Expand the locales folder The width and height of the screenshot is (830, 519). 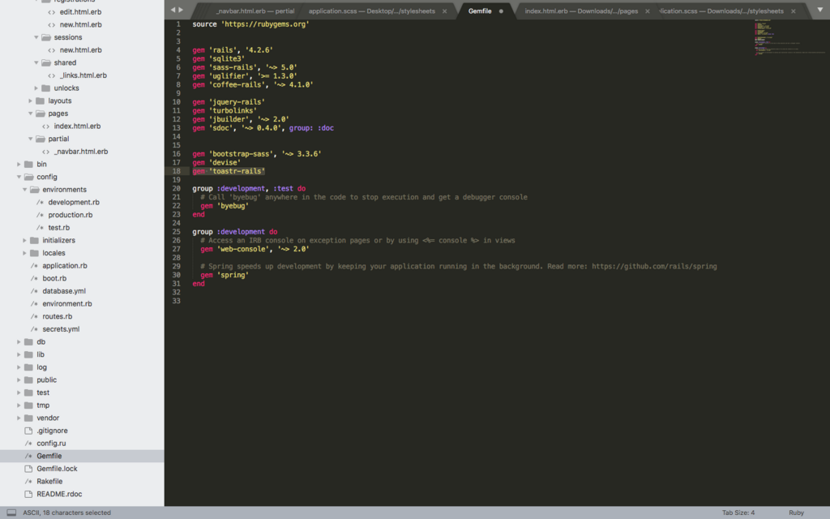(x=24, y=253)
